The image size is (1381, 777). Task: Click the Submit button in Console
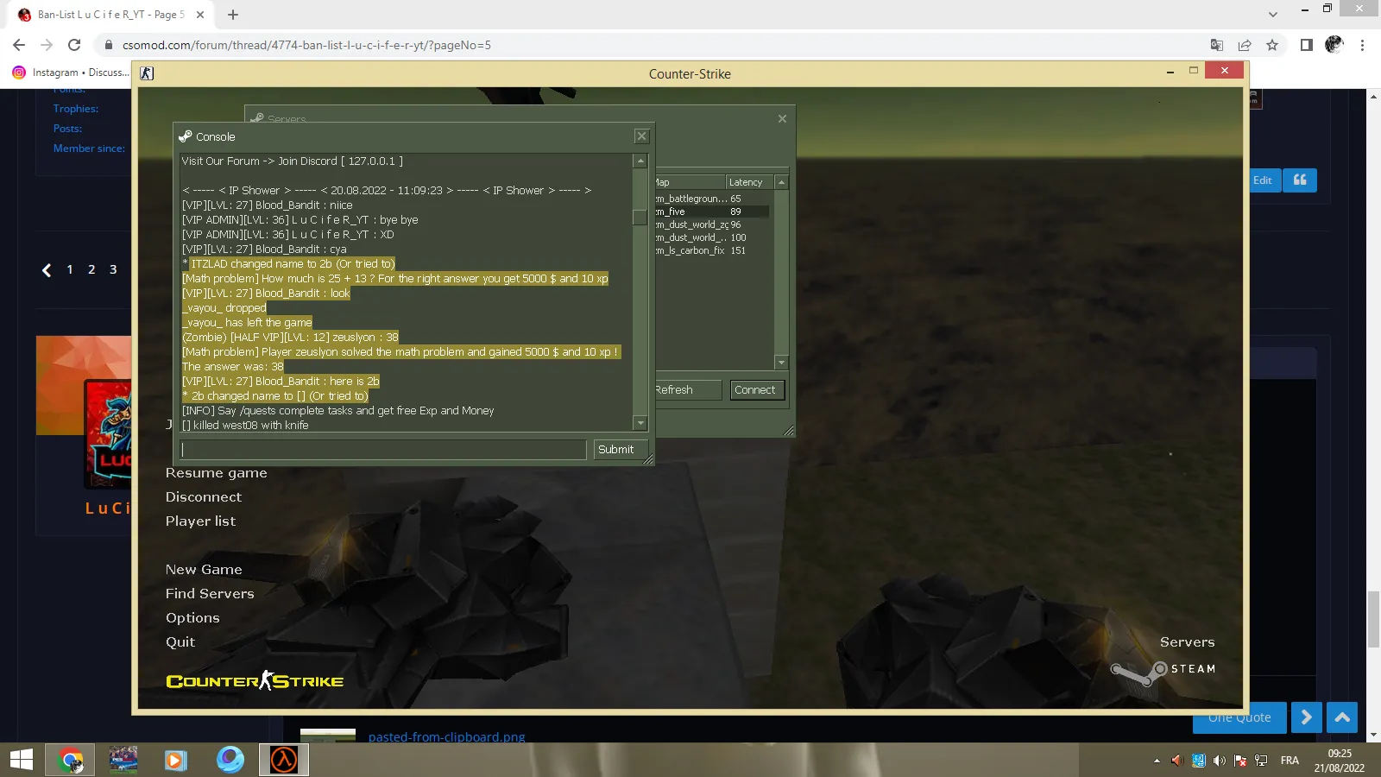(x=615, y=449)
